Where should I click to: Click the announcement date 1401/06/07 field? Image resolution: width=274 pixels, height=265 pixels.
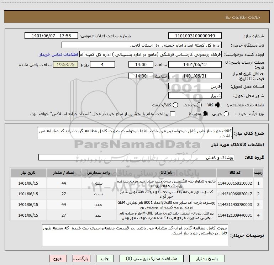[x=51, y=36]
